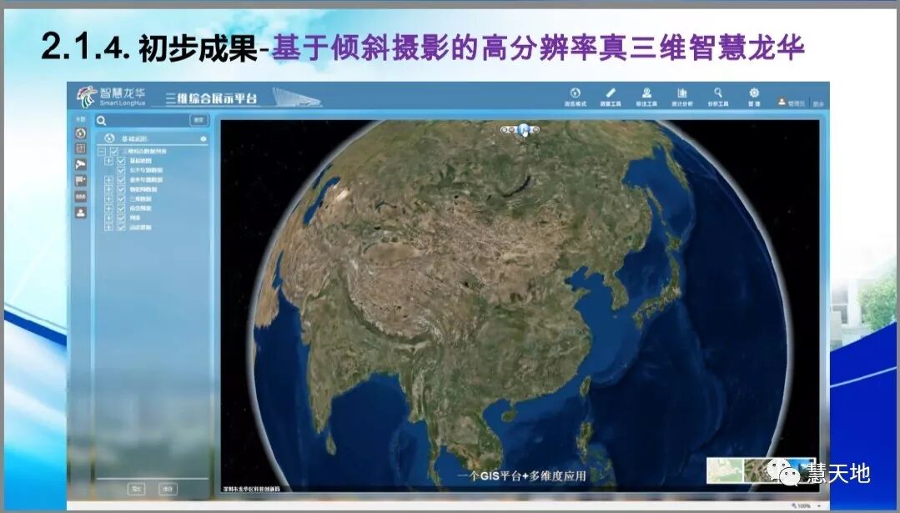Screen dimensions: 900x513
Task: Open the 管理 gear management menu
Action: click(754, 97)
